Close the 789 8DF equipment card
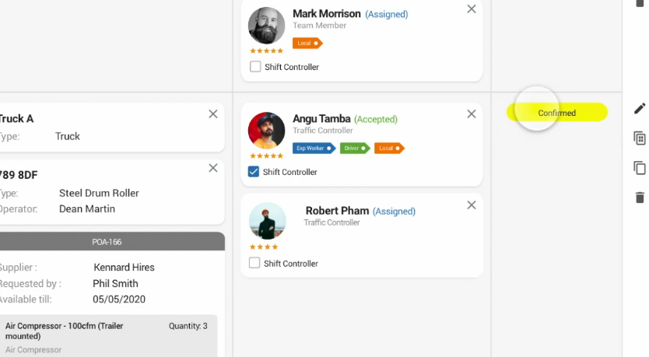Image resolution: width=649 pixels, height=357 pixels. tap(213, 168)
